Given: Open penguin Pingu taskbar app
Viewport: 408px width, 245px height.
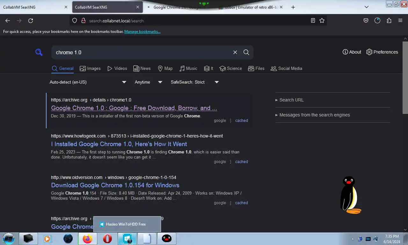Looking at the screenshot, I should [167, 239].
